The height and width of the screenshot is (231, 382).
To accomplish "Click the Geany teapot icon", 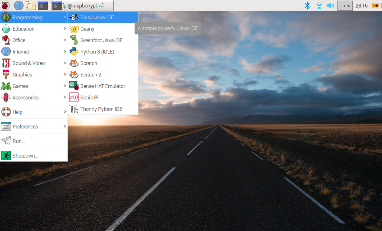I will pyautogui.click(x=74, y=29).
